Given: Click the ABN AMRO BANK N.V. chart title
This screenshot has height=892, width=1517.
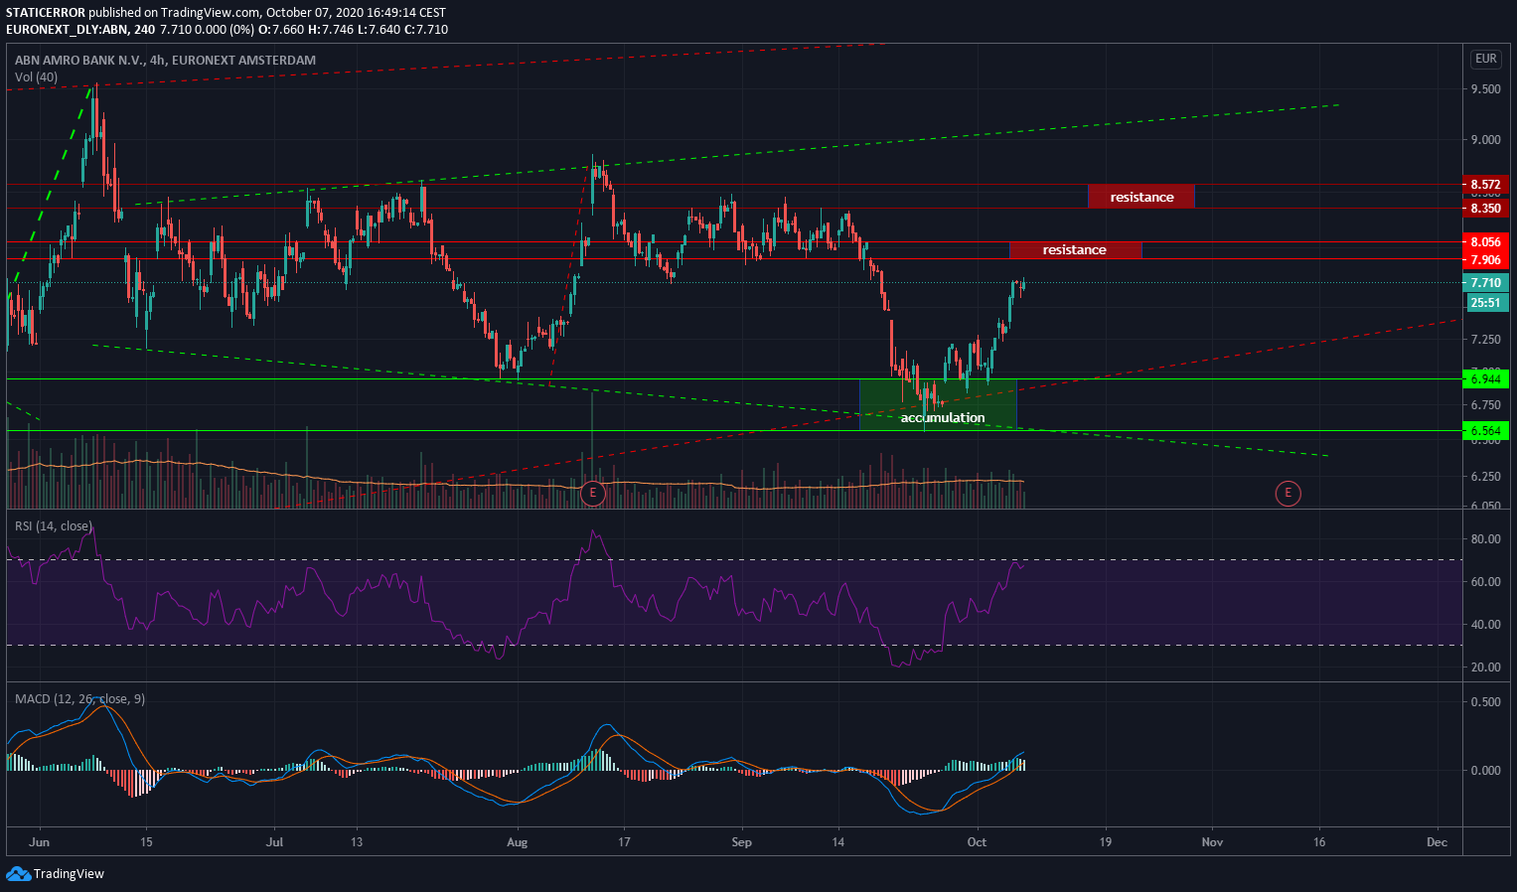Looking at the screenshot, I should (165, 60).
